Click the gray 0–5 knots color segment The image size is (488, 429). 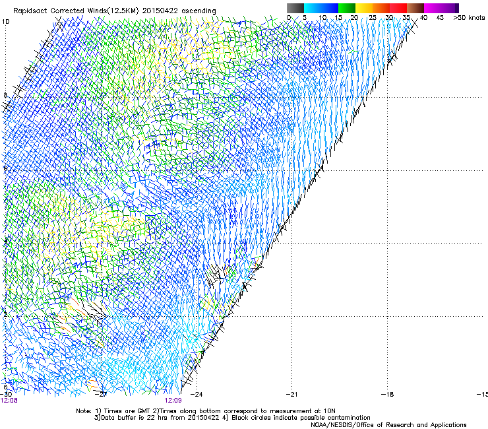[x=295, y=8]
